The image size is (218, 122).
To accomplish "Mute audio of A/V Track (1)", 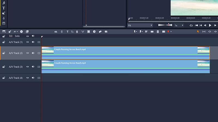I will tap(33, 42).
